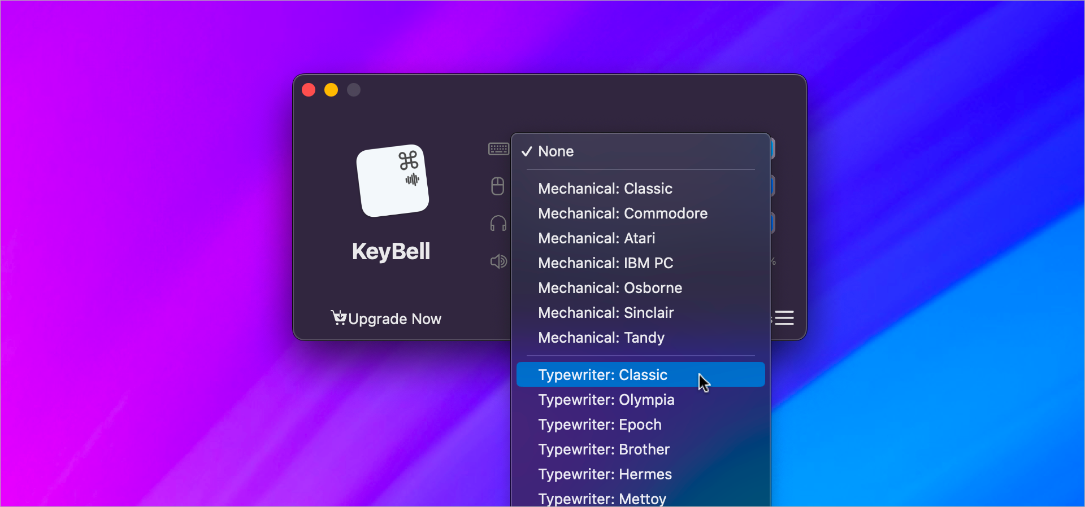Choose Mechanical: Tandy sound
This screenshot has width=1085, height=507.
click(641, 338)
